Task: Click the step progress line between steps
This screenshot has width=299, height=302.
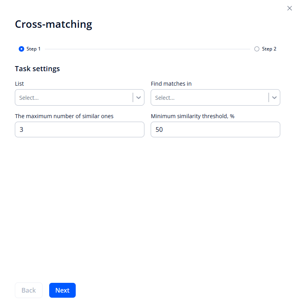Action: 147,49
